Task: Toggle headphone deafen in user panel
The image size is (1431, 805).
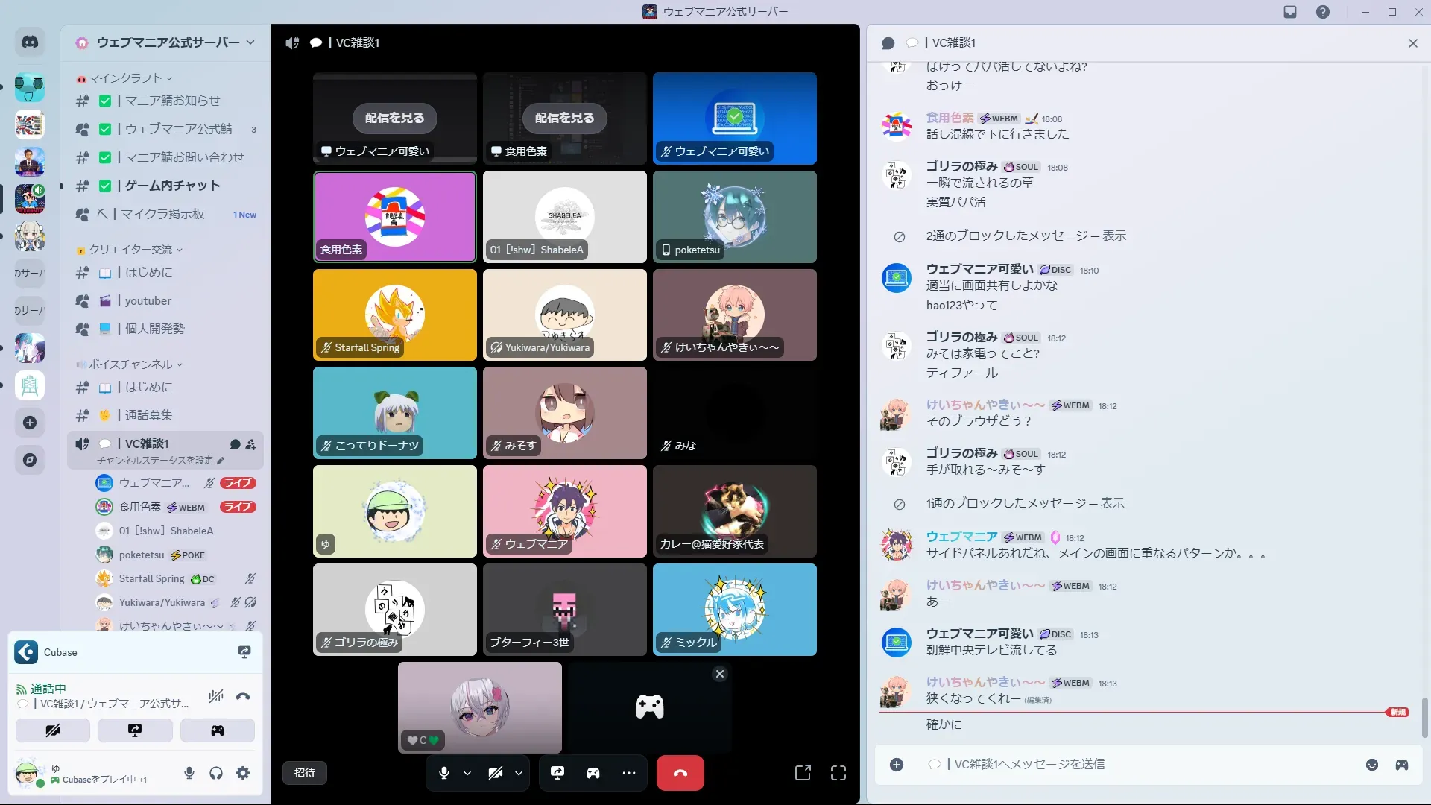Action: [x=216, y=773]
